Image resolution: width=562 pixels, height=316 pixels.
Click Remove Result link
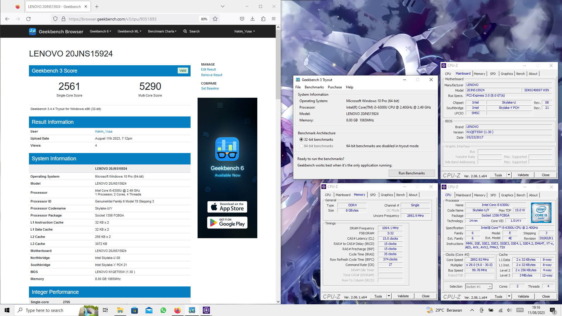click(x=212, y=75)
